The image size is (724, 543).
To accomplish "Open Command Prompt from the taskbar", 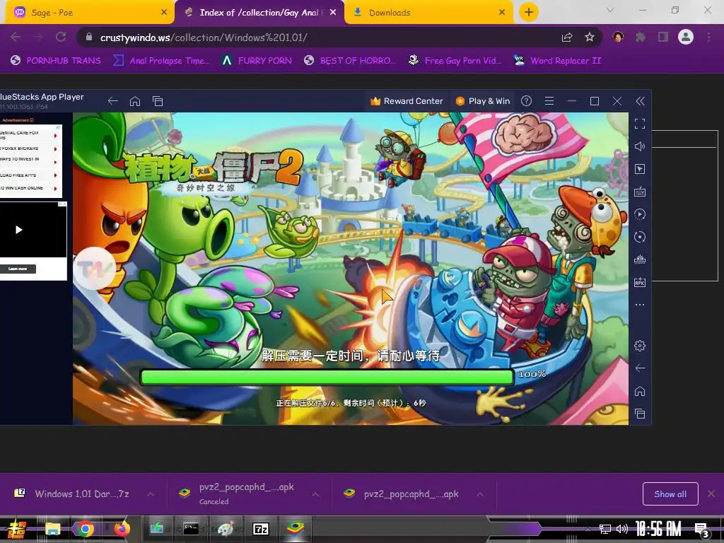I will pyautogui.click(x=191, y=529).
